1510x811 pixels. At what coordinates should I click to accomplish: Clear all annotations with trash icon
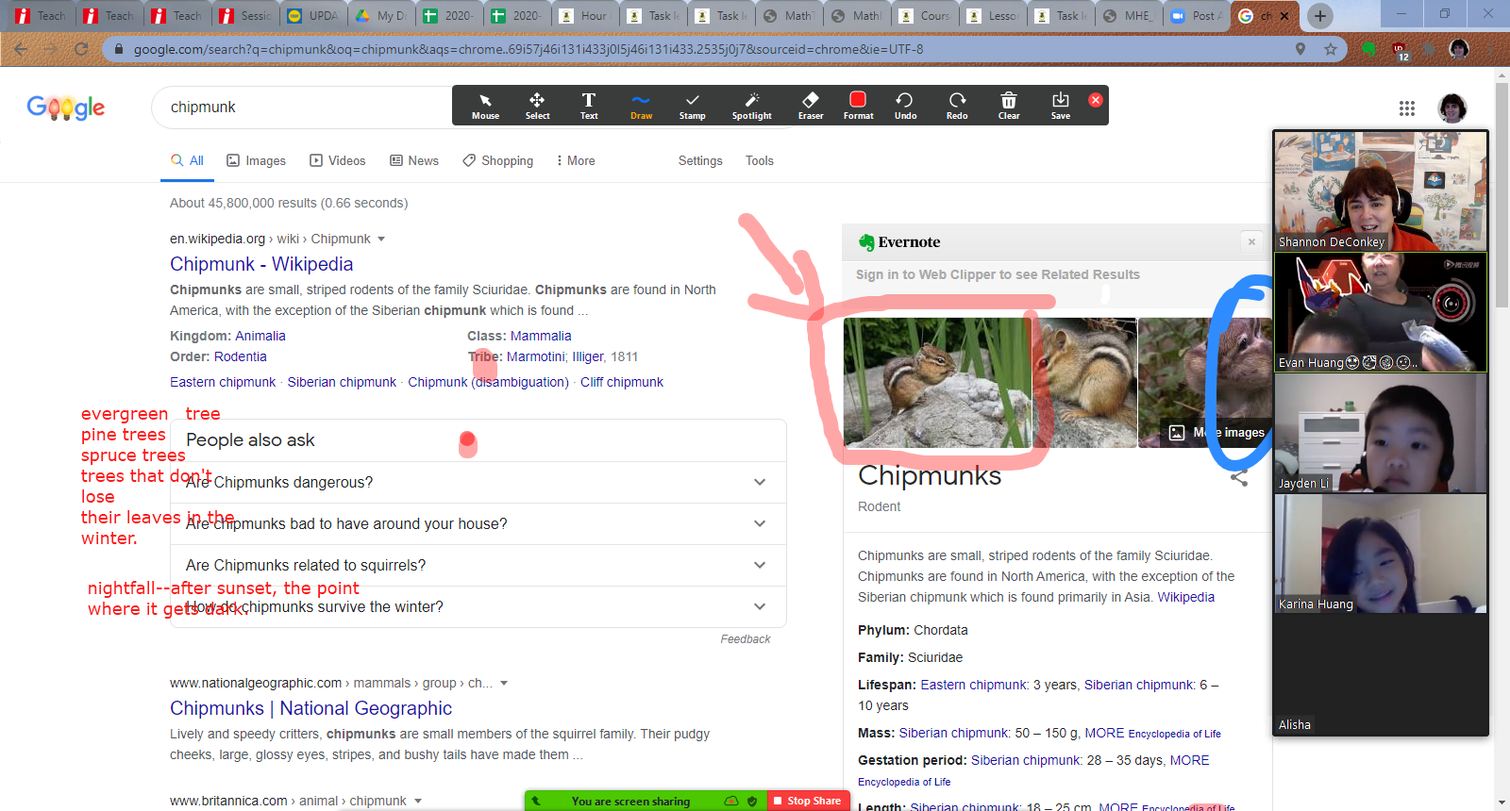pyautogui.click(x=1009, y=106)
